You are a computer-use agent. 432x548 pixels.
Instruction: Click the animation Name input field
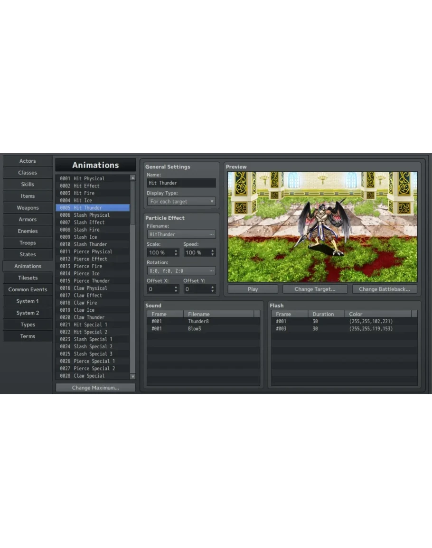click(181, 183)
